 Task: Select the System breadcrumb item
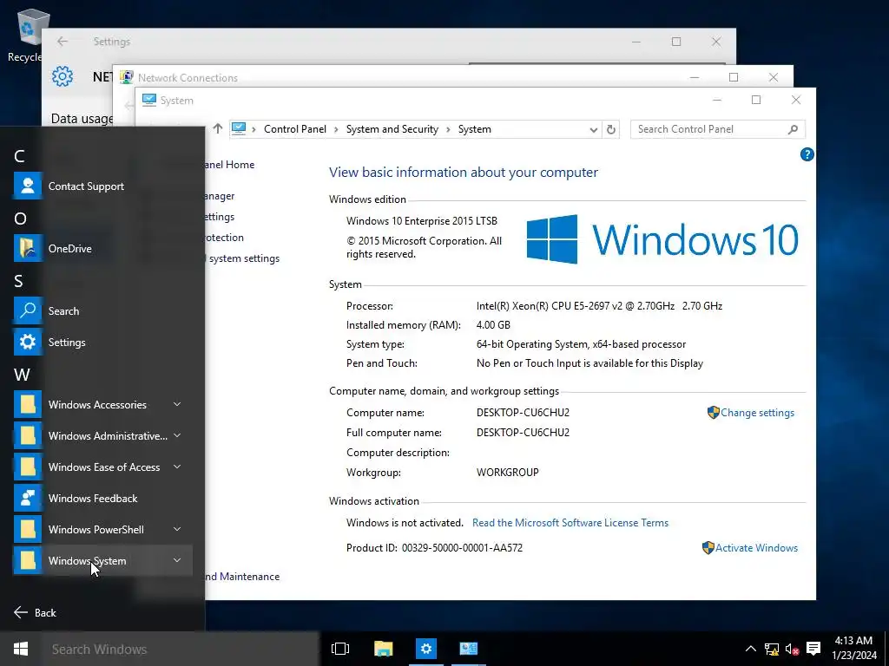(475, 129)
